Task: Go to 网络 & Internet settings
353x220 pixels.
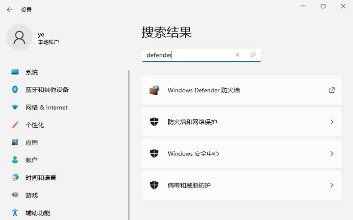Action: point(47,107)
